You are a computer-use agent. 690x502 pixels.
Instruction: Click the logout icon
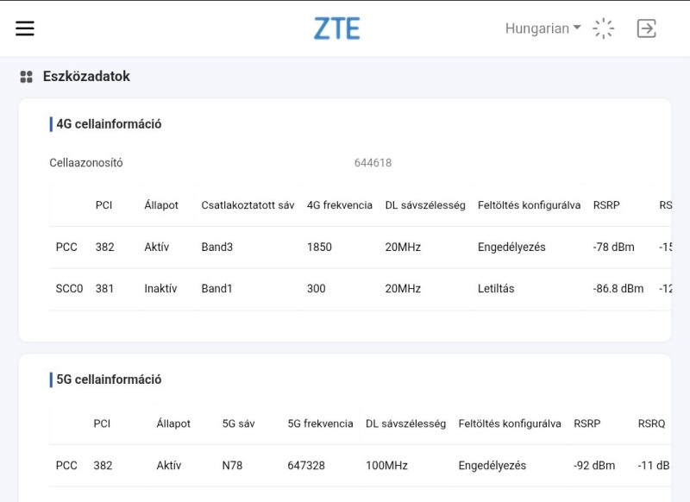[646, 28]
